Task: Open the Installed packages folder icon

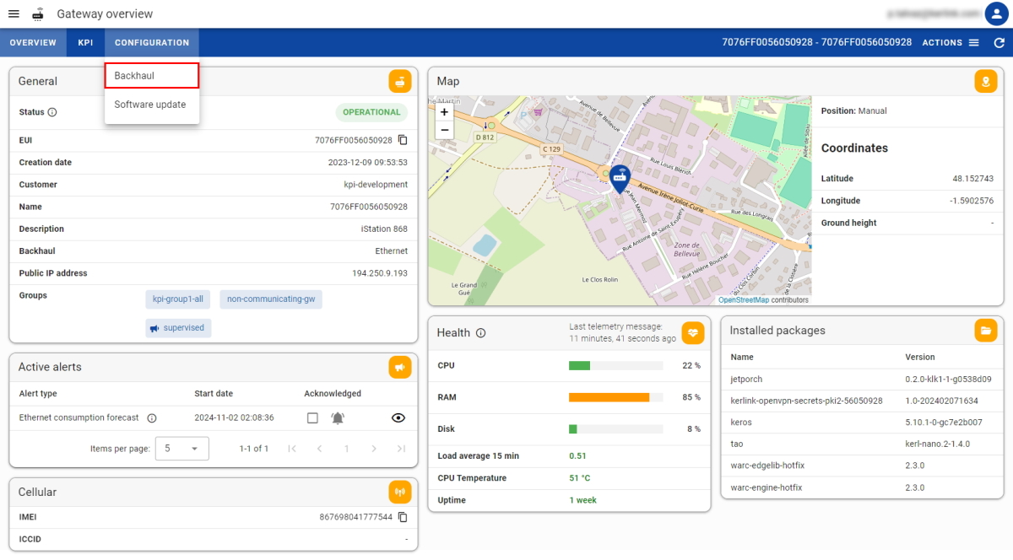Action: [x=986, y=330]
